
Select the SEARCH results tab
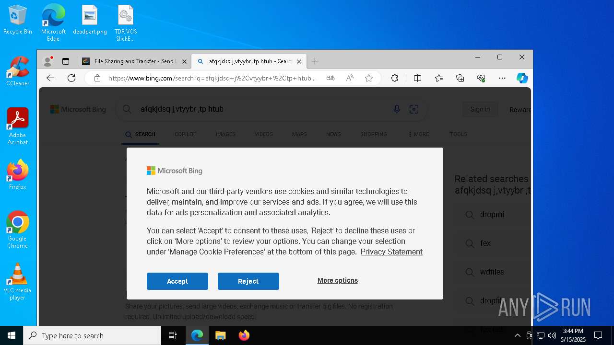point(141,135)
